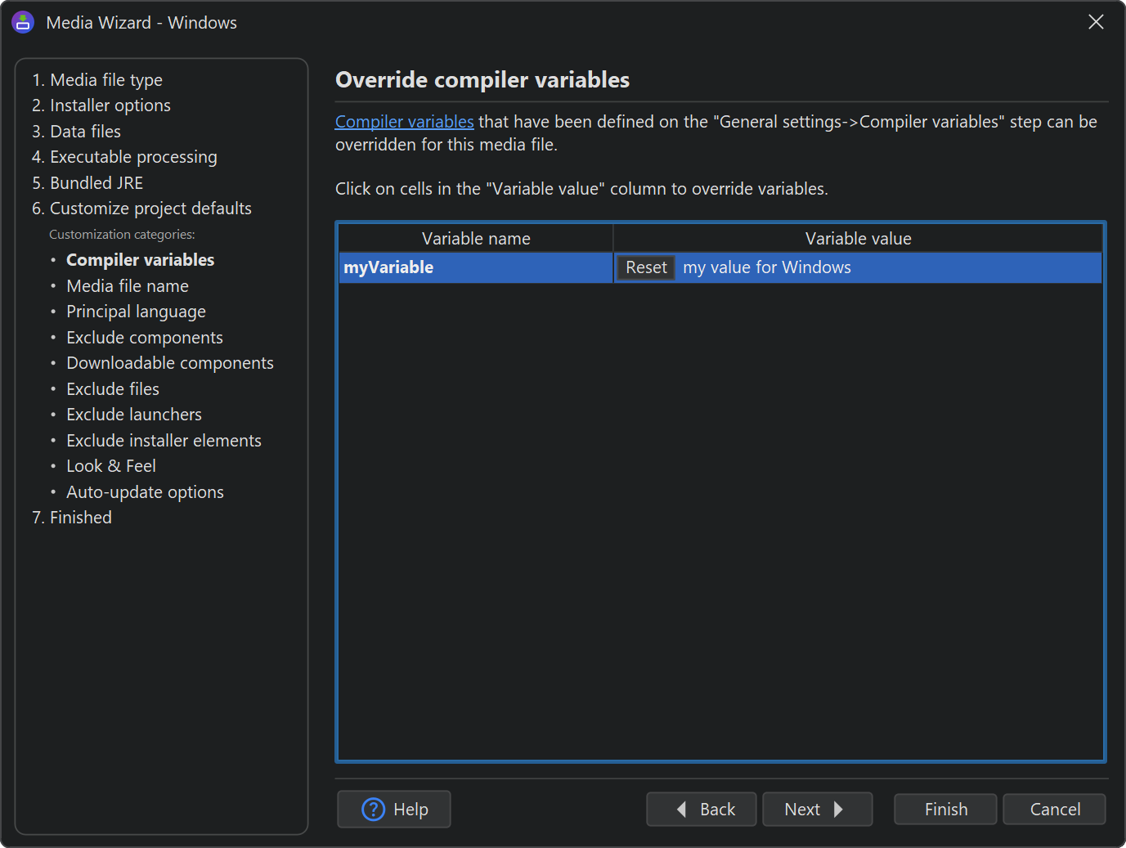Select Exclude components category
Screen dimensions: 1126x848
pyautogui.click(x=145, y=338)
